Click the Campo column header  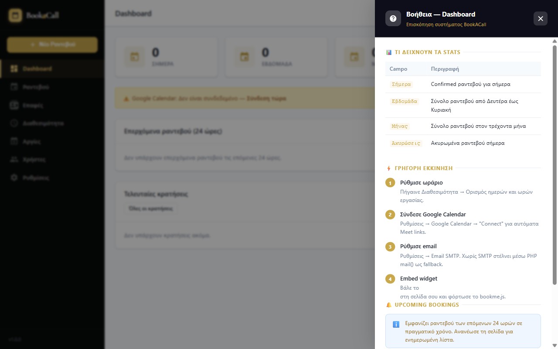click(x=398, y=69)
